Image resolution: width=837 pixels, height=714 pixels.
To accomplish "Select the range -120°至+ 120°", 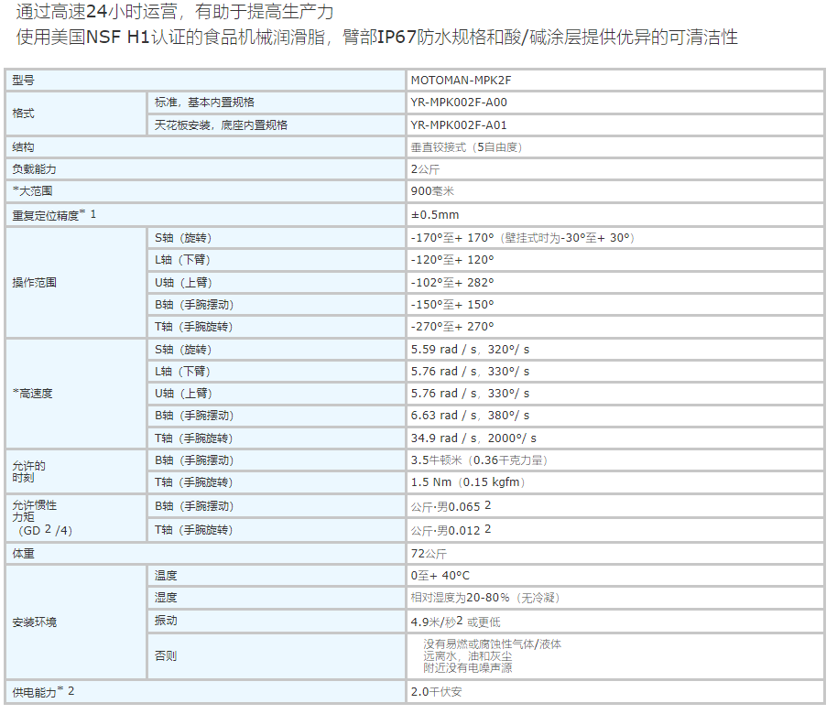I will tap(452, 260).
